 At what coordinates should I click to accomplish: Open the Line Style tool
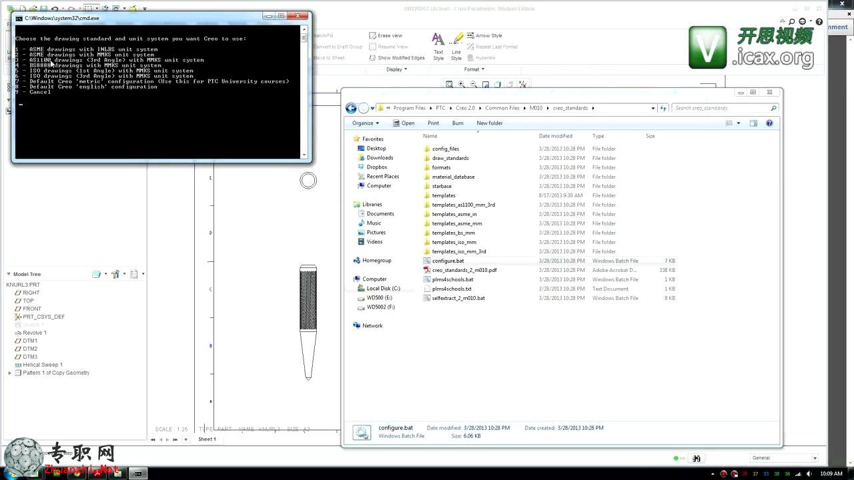[456, 47]
